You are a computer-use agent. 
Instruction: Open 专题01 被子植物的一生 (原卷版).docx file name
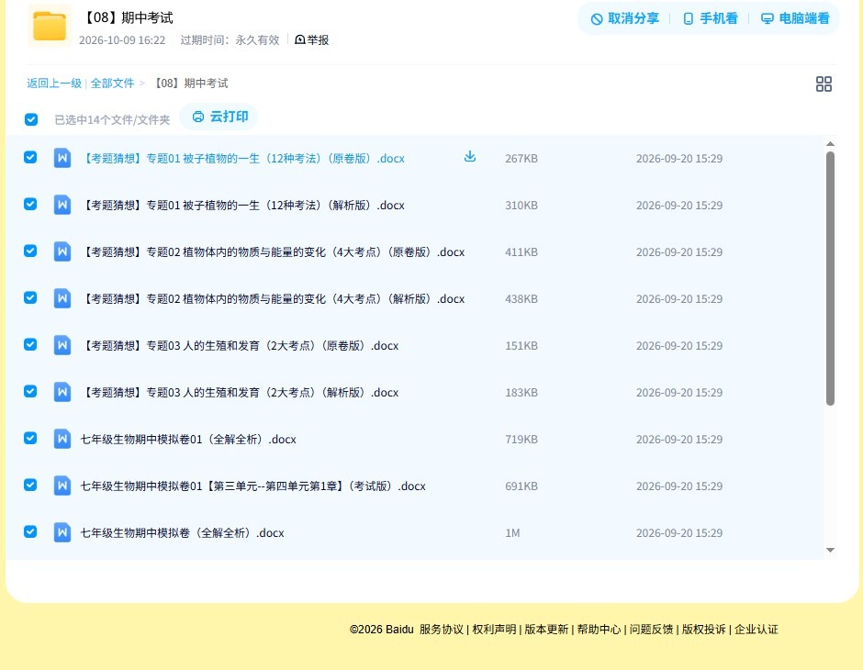[x=242, y=159]
